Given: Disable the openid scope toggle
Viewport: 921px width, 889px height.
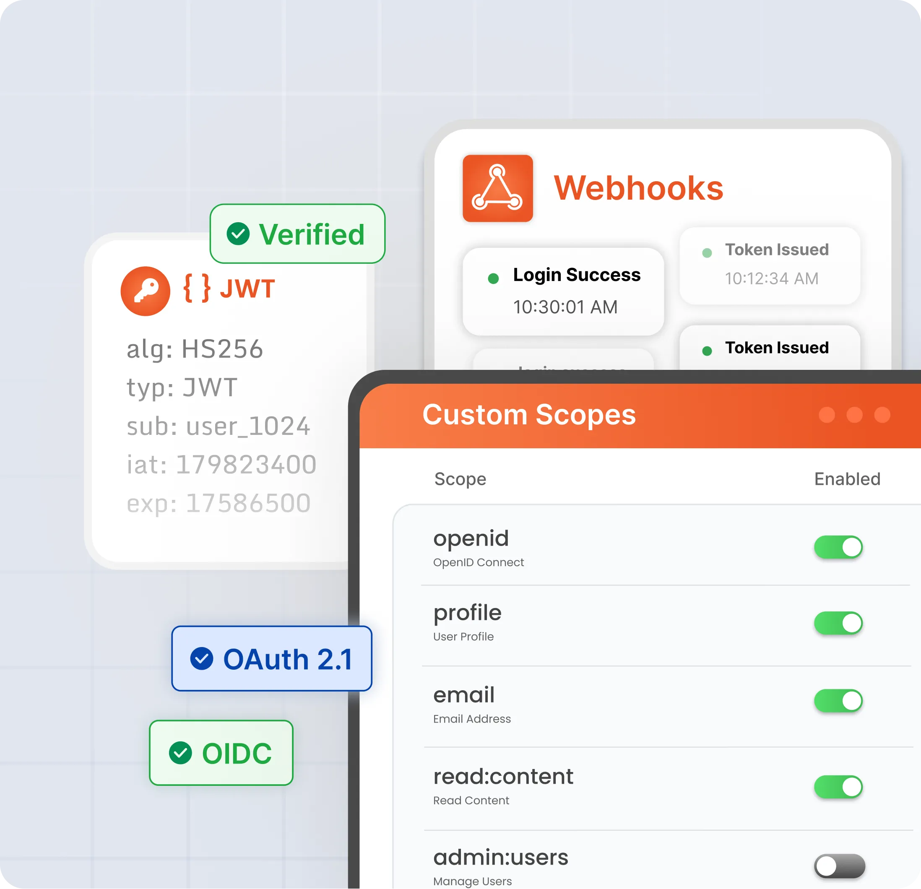Looking at the screenshot, I should [x=838, y=547].
